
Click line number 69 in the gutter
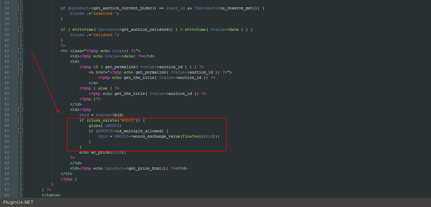point(7,195)
